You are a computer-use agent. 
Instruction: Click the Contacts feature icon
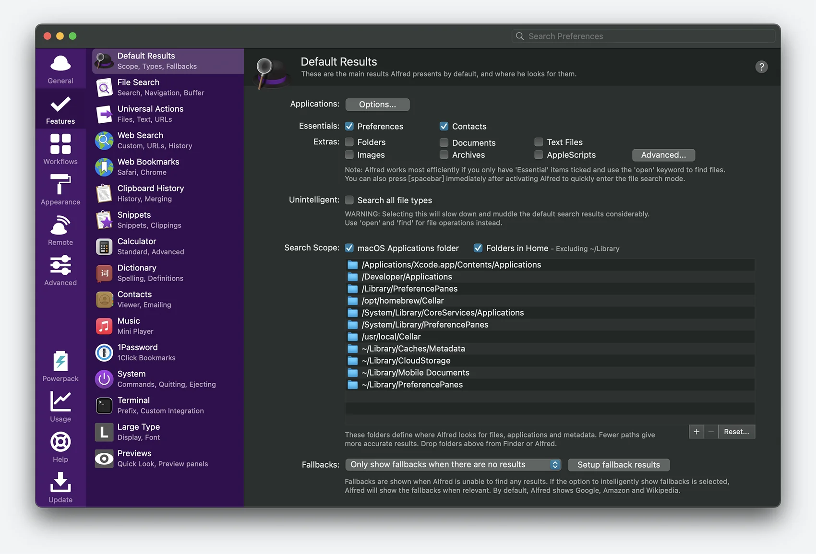click(104, 299)
